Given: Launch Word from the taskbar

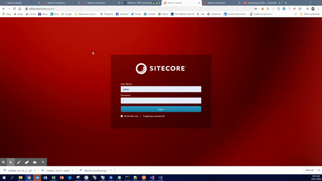Looking at the screenshot, I should pos(45,177).
